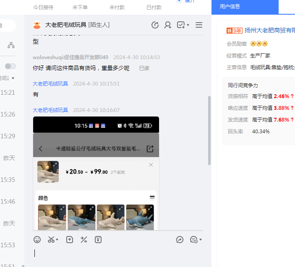Click the forward message icon
The width and height of the screenshot is (295, 267).
point(180,240)
